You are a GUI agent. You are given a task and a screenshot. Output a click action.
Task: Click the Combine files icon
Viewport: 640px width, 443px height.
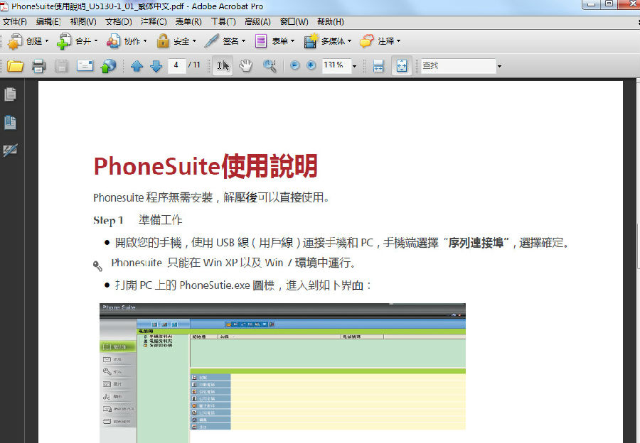pyautogui.click(x=64, y=41)
